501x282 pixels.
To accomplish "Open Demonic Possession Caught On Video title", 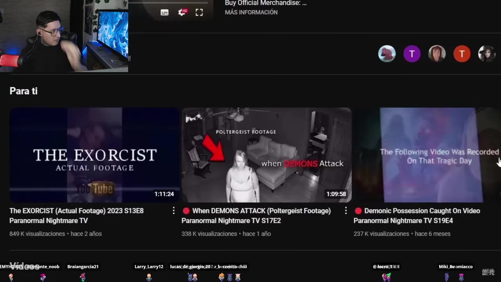I will 417,215.
